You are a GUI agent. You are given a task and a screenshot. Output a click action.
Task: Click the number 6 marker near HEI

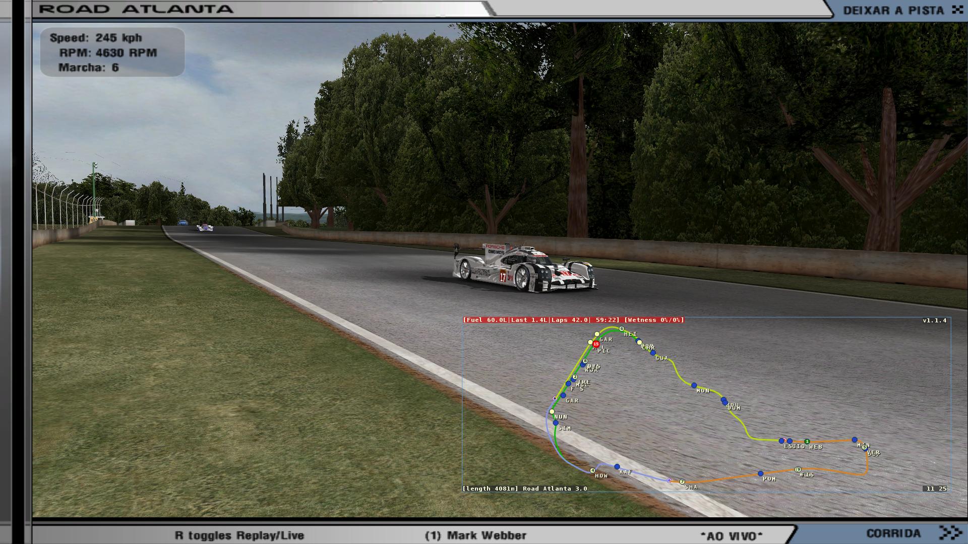tap(622, 329)
